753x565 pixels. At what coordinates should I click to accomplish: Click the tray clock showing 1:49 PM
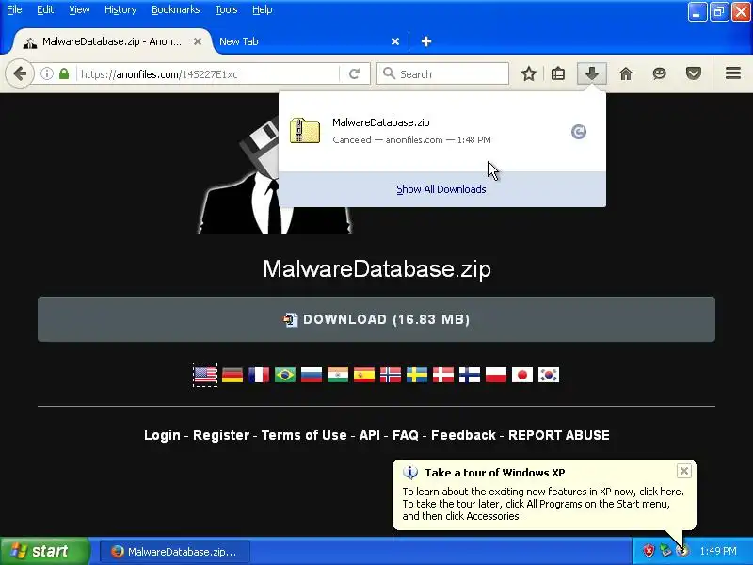(x=718, y=551)
